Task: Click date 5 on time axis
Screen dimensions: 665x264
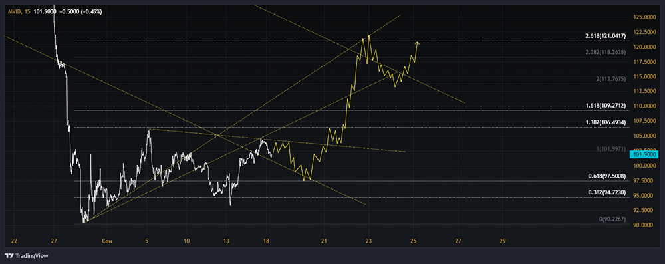Action: click(x=147, y=241)
